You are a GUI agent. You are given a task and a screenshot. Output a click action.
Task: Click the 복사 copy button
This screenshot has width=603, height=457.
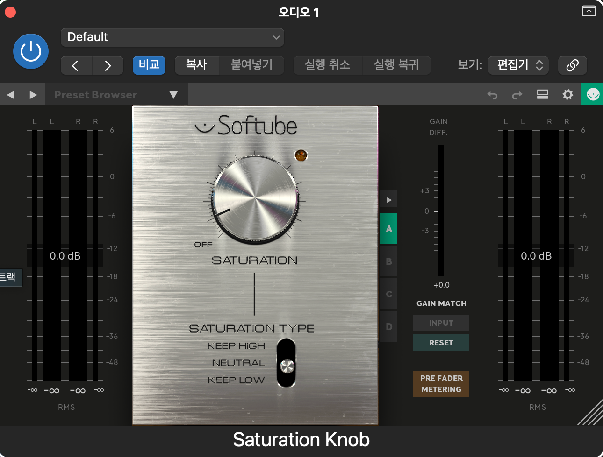(197, 65)
